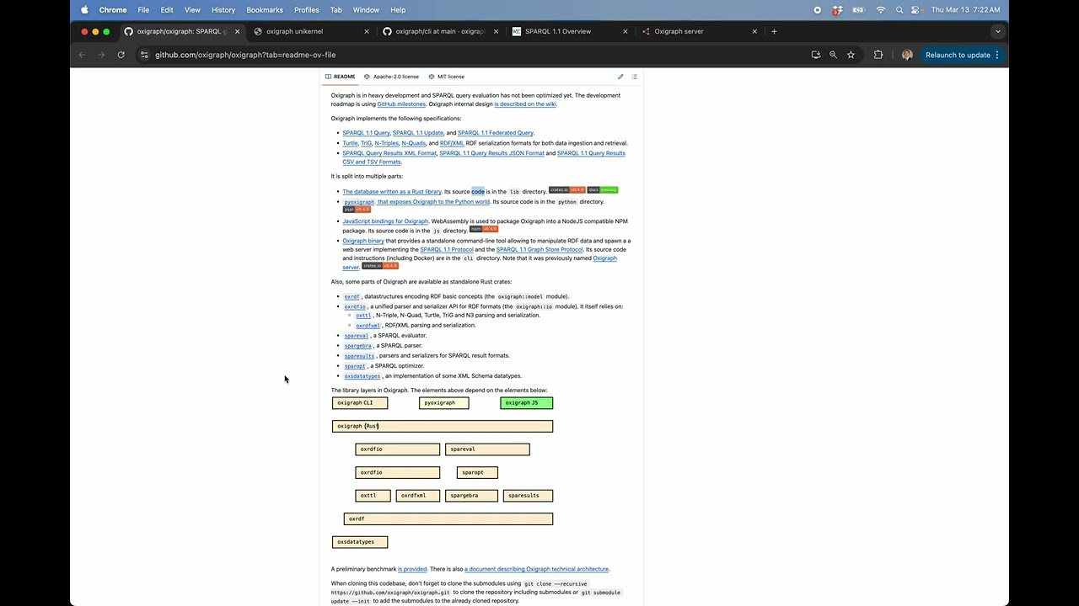This screenshot has height=606, width=1079.
Task: Select the Apache-2.0 license tab
Action: (x=391, y=77)
